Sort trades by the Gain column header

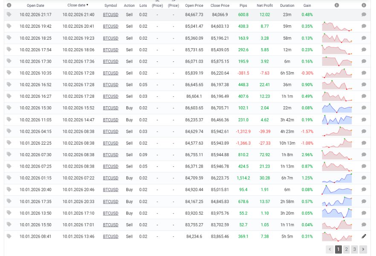coord(307,5)
